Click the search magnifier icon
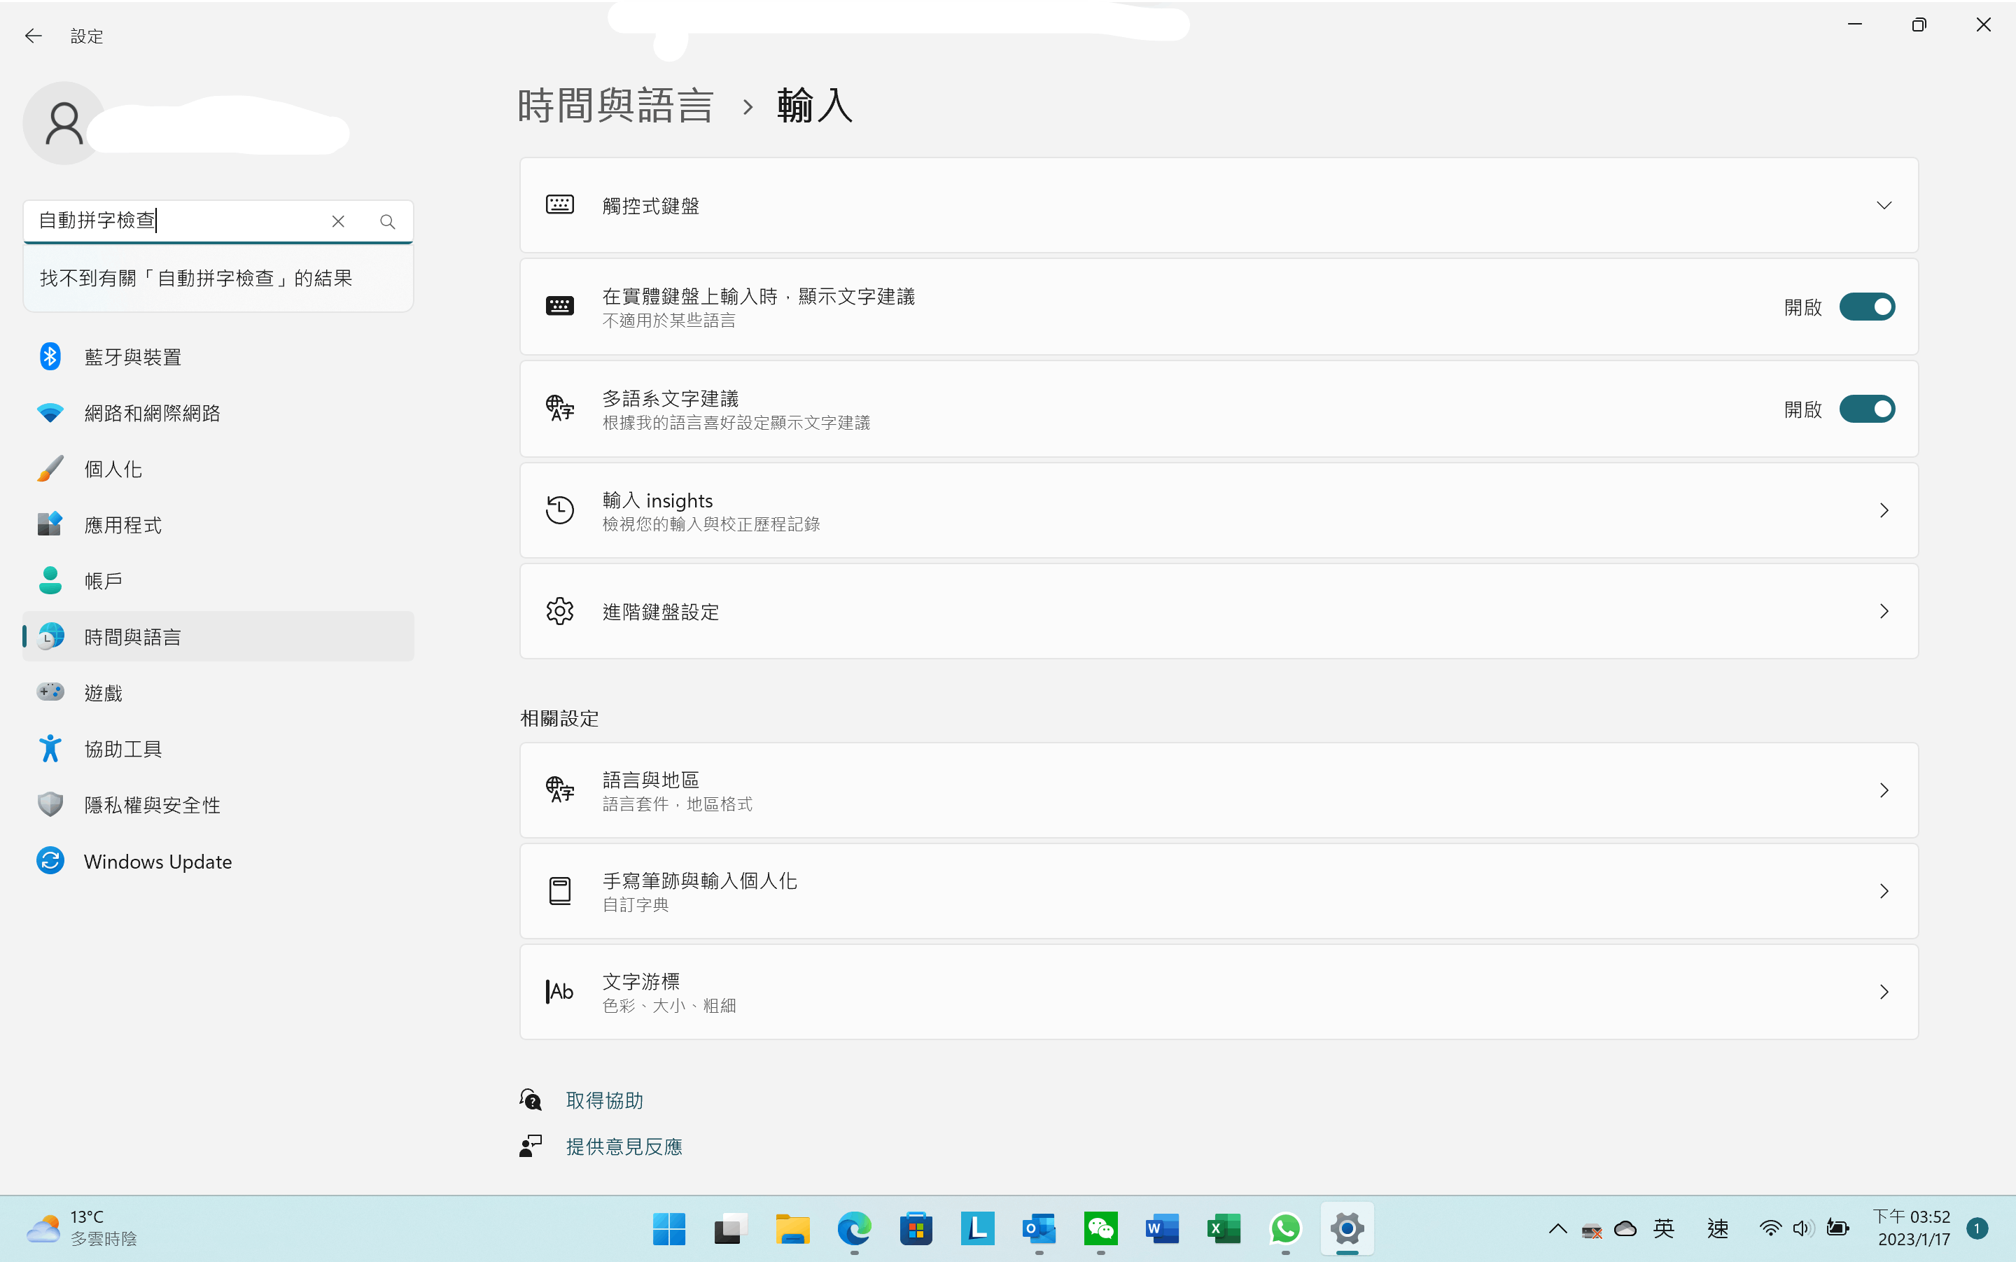2016x1262 pixels. [x=387, y=221]
